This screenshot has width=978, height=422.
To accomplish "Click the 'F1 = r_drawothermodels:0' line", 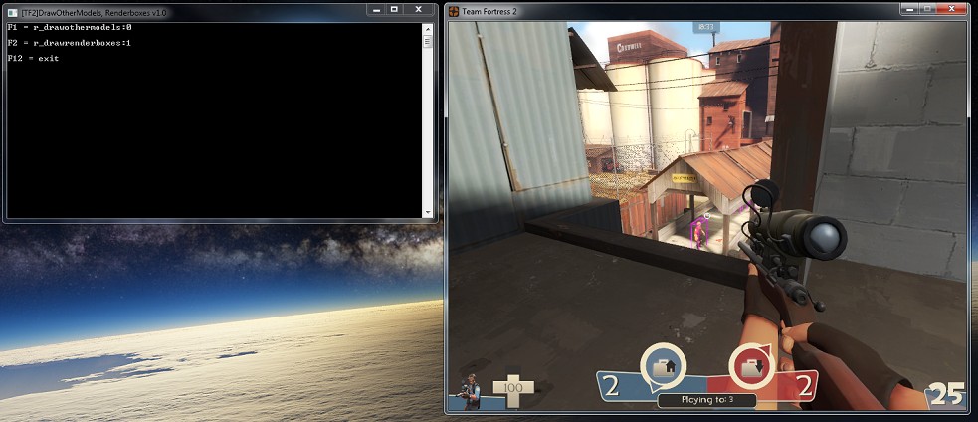I will point(70,28).
